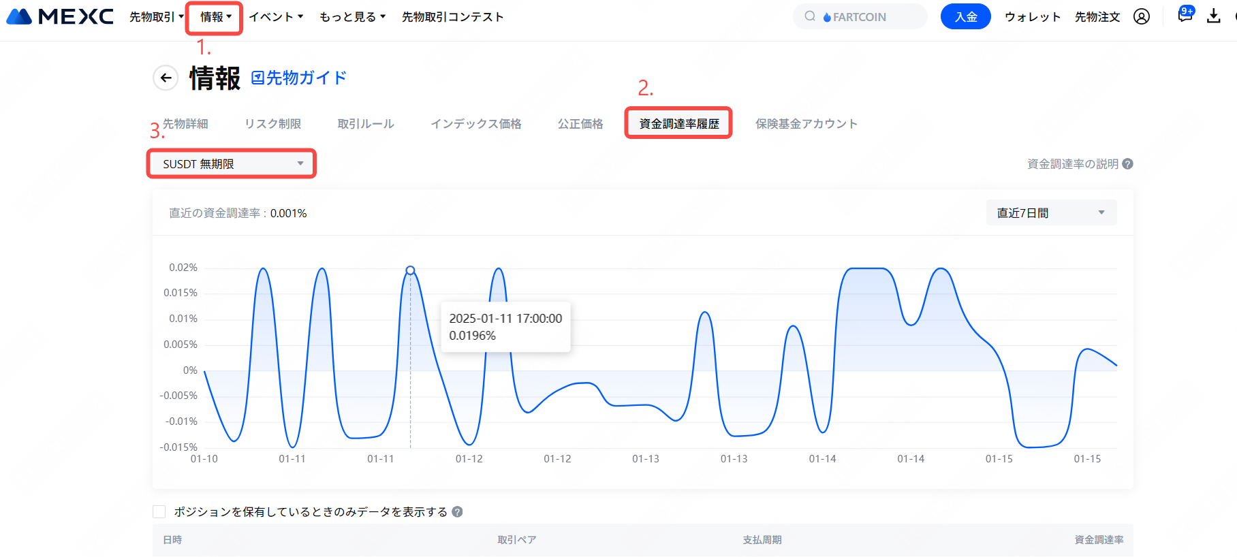Expand the 情報 menu in navbar
Viewport: 1237px width, 557px height.
click(x=215, y=17)
